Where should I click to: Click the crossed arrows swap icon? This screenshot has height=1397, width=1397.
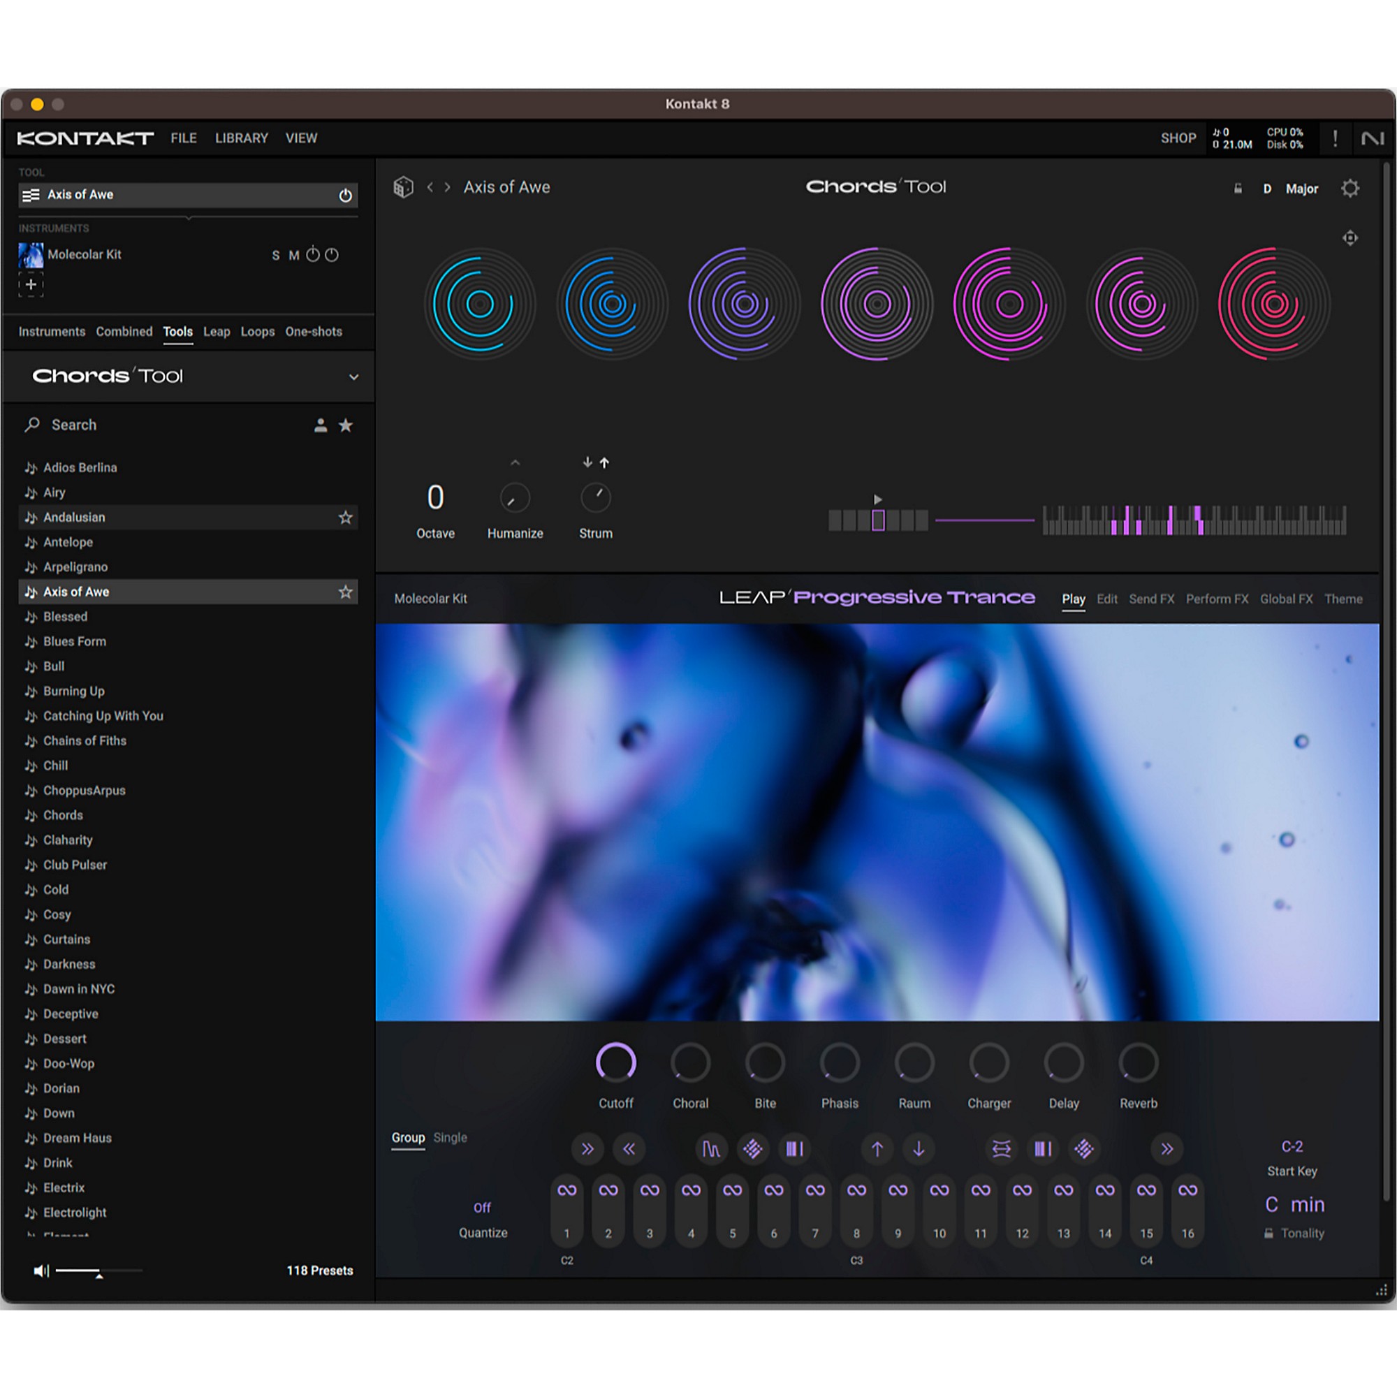click(x=1001, y=1148)
